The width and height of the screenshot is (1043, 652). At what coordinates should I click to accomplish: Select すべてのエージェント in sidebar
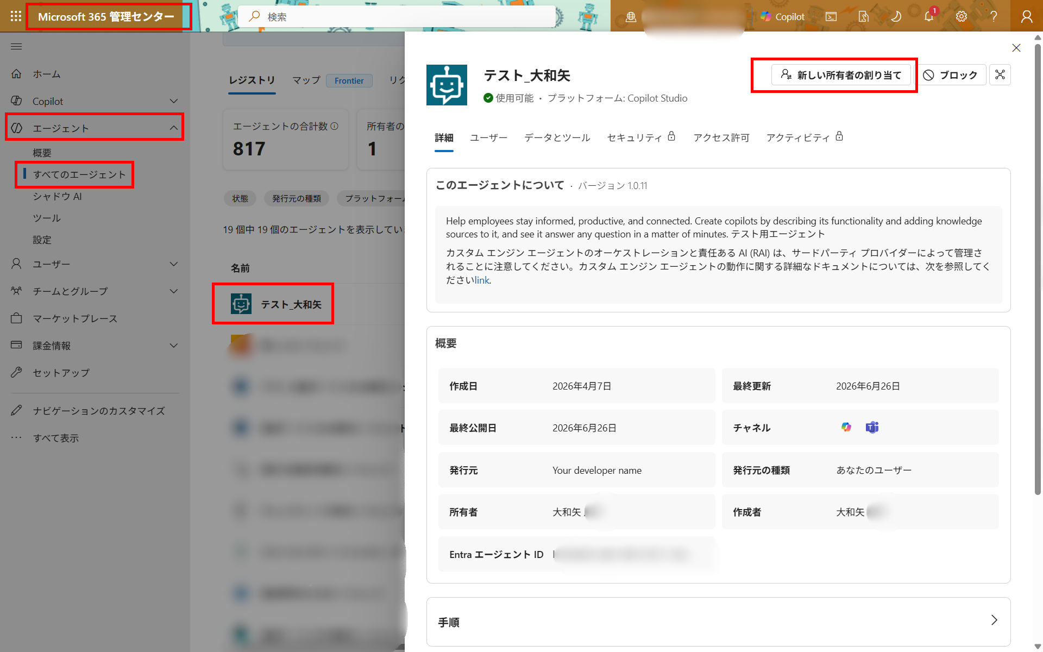pos(79,174)
